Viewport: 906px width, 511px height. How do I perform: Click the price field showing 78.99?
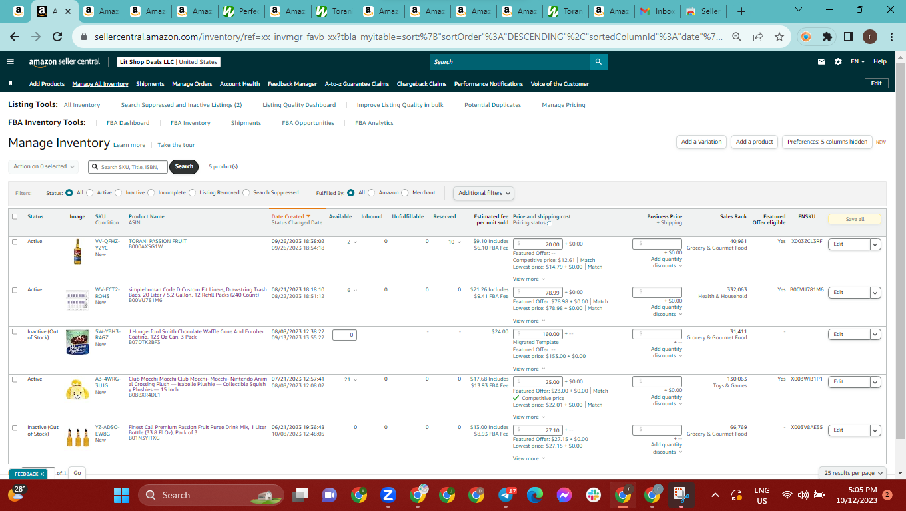(x=538, y=293)
